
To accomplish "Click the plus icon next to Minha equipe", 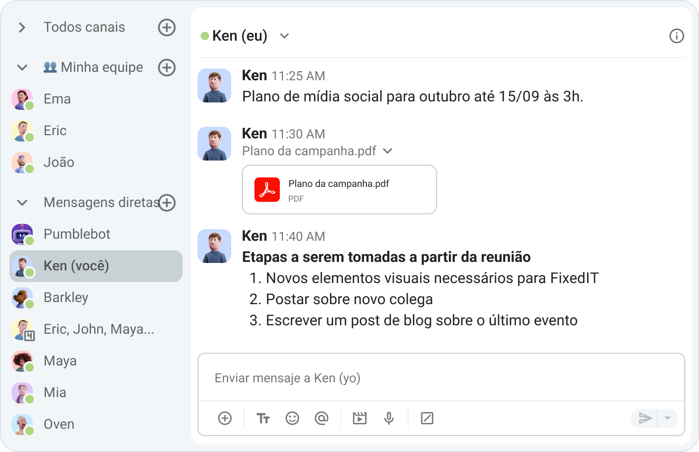I will click(167, 68).
